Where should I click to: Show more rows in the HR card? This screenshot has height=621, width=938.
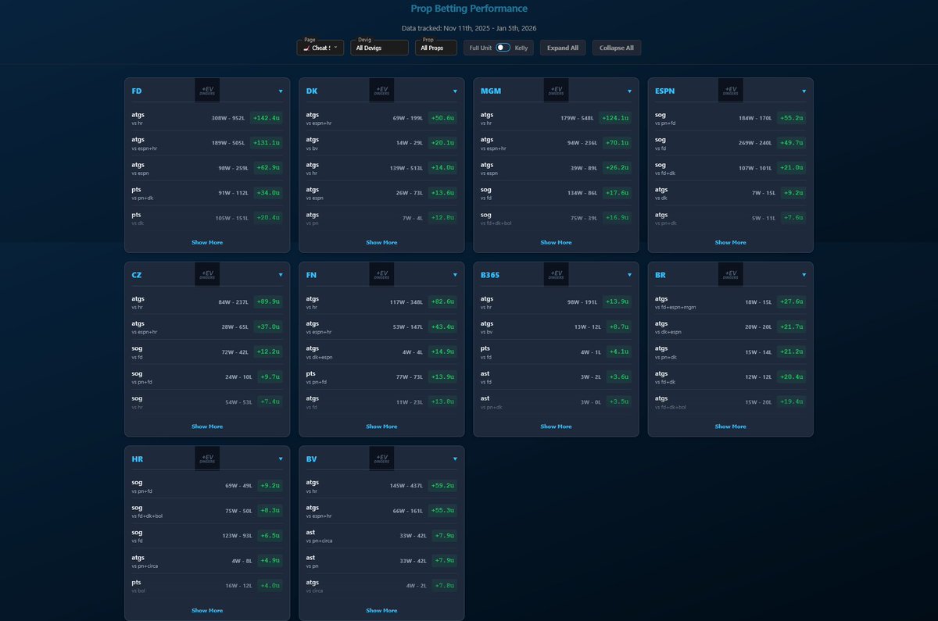pos(207,611)
